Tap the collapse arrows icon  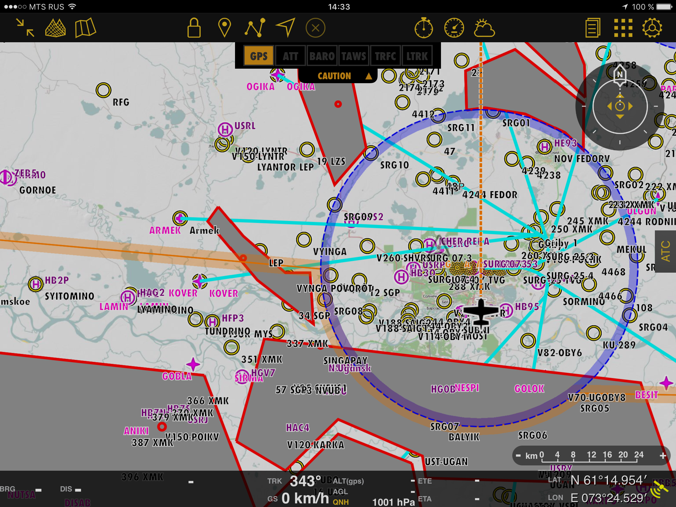pyautogui.click(x=25, y=28)
